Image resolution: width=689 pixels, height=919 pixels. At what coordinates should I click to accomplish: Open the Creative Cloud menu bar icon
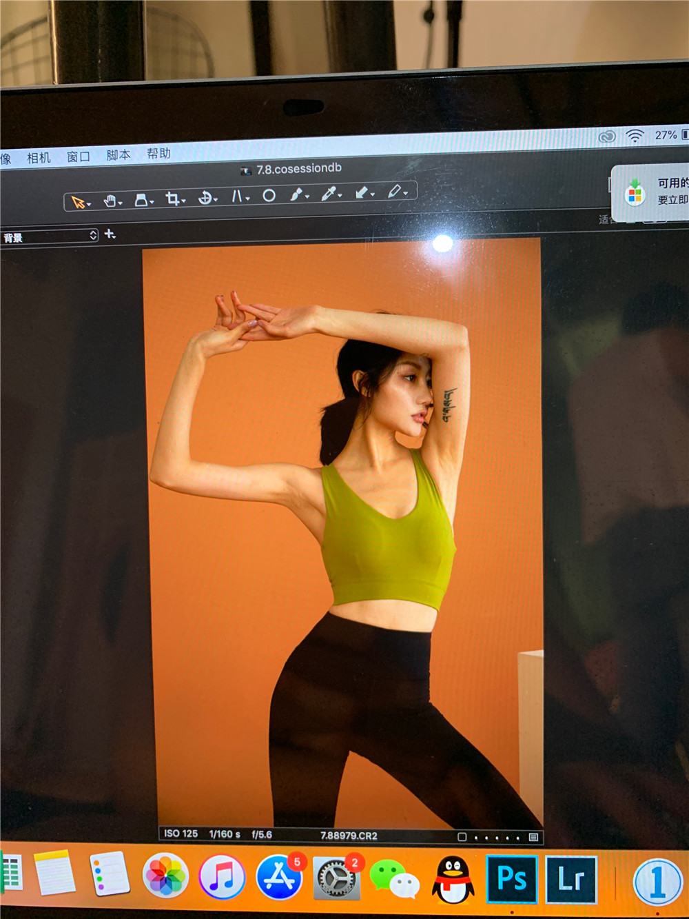607,137
